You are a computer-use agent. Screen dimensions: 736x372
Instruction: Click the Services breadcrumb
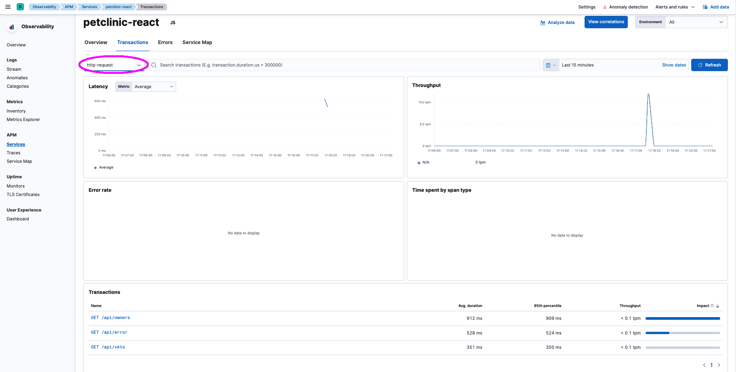(x=90, y=7)
